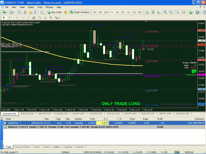Launch MetaEditor with the yellow diamond icon

[x=66, y=12]
